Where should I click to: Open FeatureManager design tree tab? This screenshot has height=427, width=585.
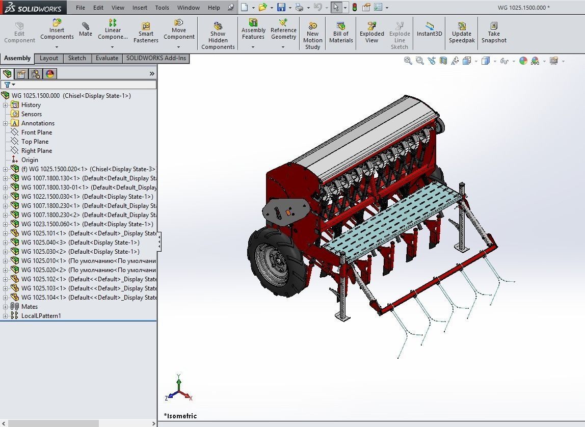pyautogui.click(x=7, y=74)
